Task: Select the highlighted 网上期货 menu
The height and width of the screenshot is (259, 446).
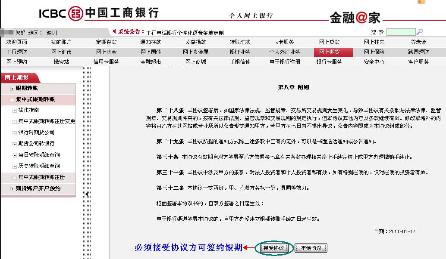Action: point(333,52)
